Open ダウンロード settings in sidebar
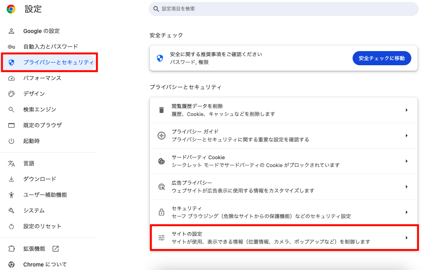This screenshot has height=270, width=431. (39, 179)
